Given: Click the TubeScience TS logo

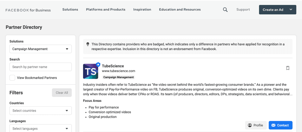Looking at the screenshot, I should point(91,71).
